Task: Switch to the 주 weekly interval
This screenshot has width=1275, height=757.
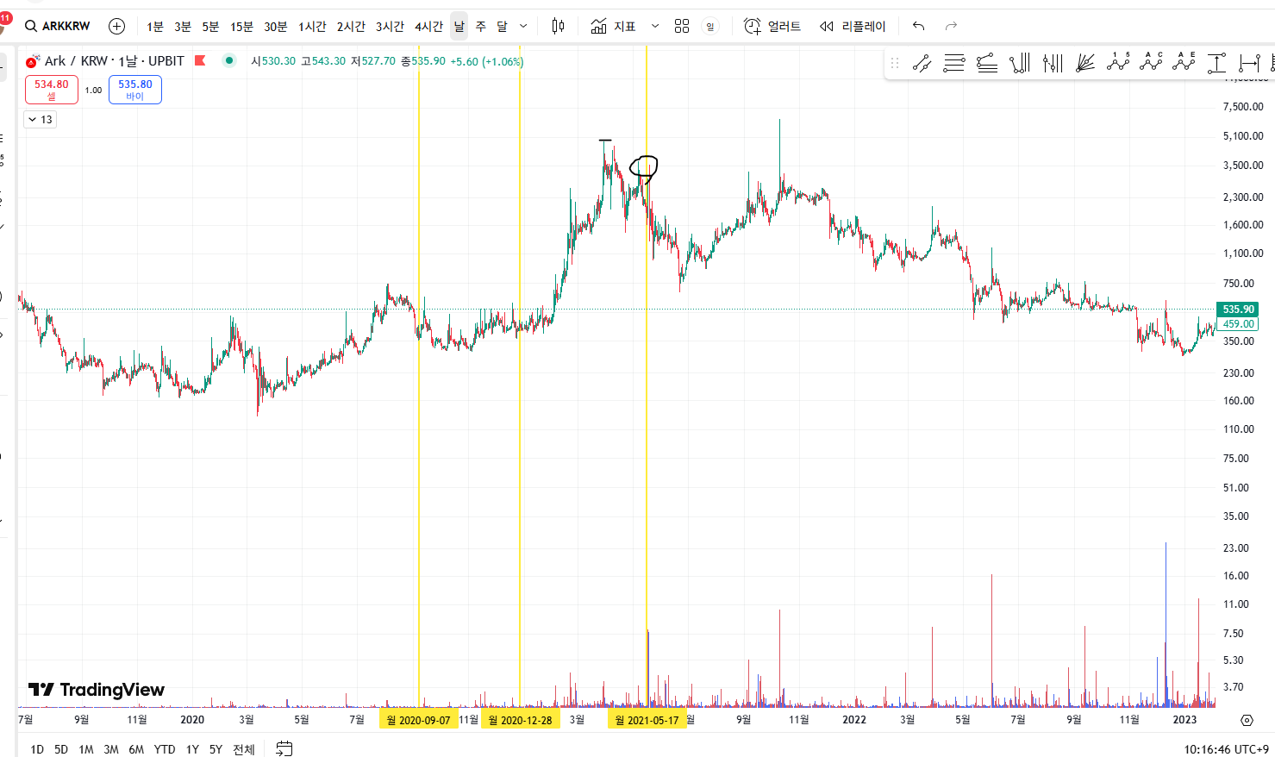Action: 481,27
